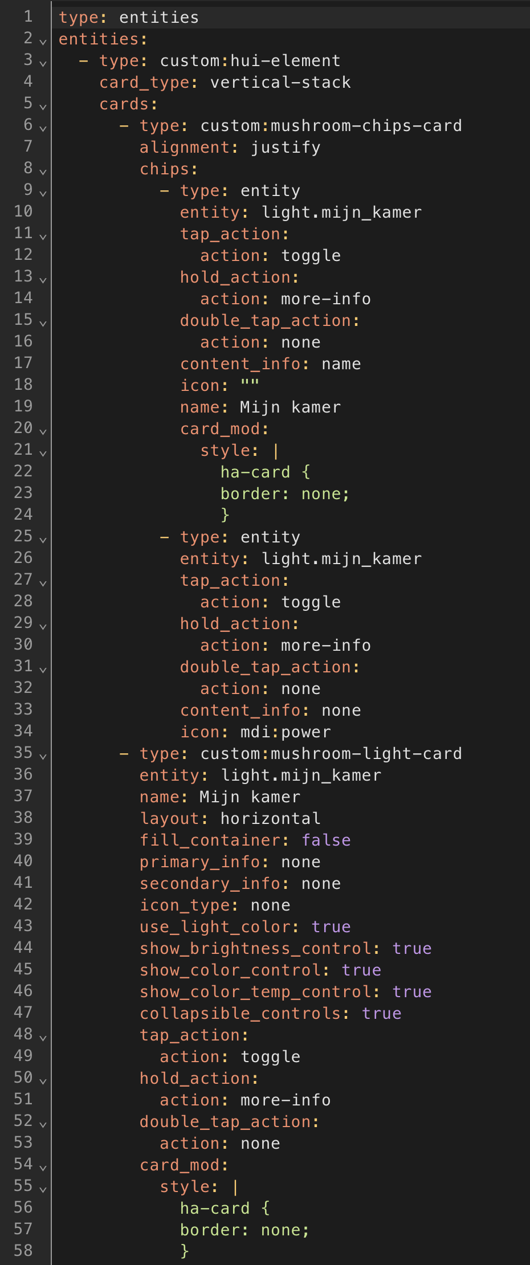Fold the custom:hui-element item at line 3

(43, 63)
